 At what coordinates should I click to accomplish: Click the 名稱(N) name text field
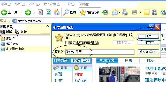tap(100, 52)
